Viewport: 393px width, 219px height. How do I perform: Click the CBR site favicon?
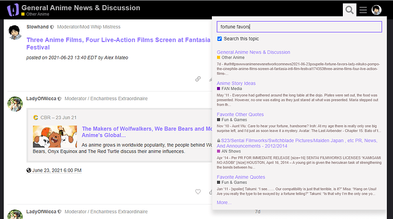pyautogui.click(x=36, y=117)
